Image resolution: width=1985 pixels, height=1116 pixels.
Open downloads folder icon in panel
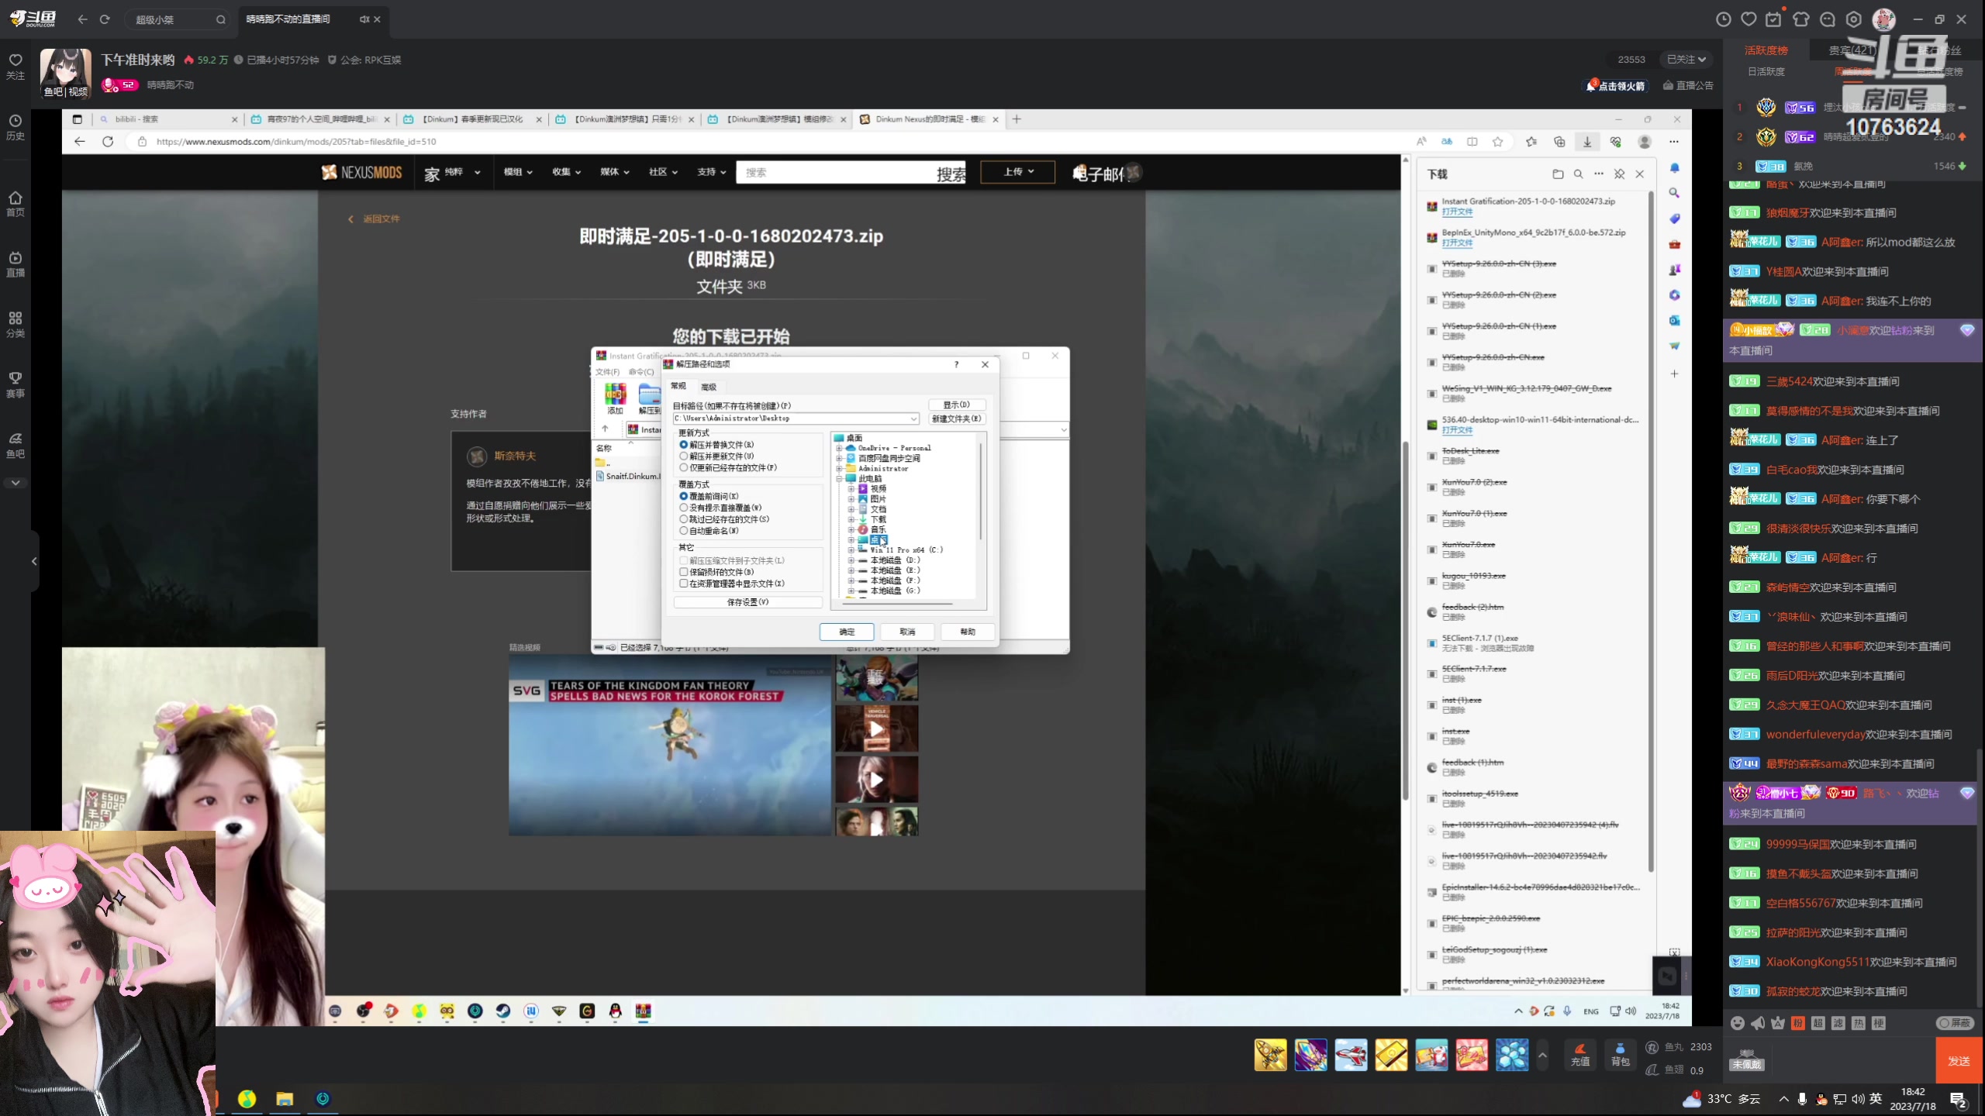pos(1558,174)
